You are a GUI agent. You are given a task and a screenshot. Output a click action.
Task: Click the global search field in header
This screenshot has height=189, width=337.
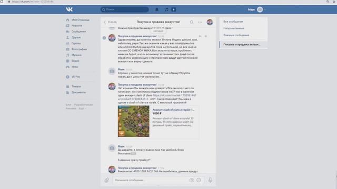tap(125, 9)
